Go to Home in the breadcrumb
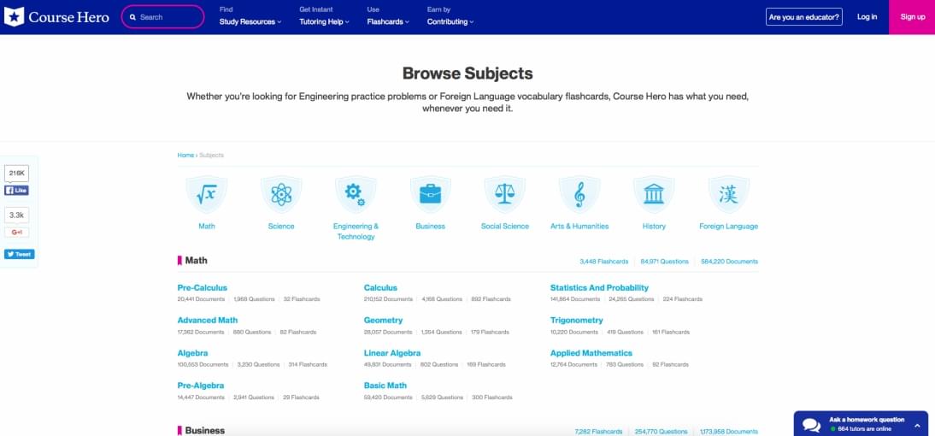 click(185, 155)
